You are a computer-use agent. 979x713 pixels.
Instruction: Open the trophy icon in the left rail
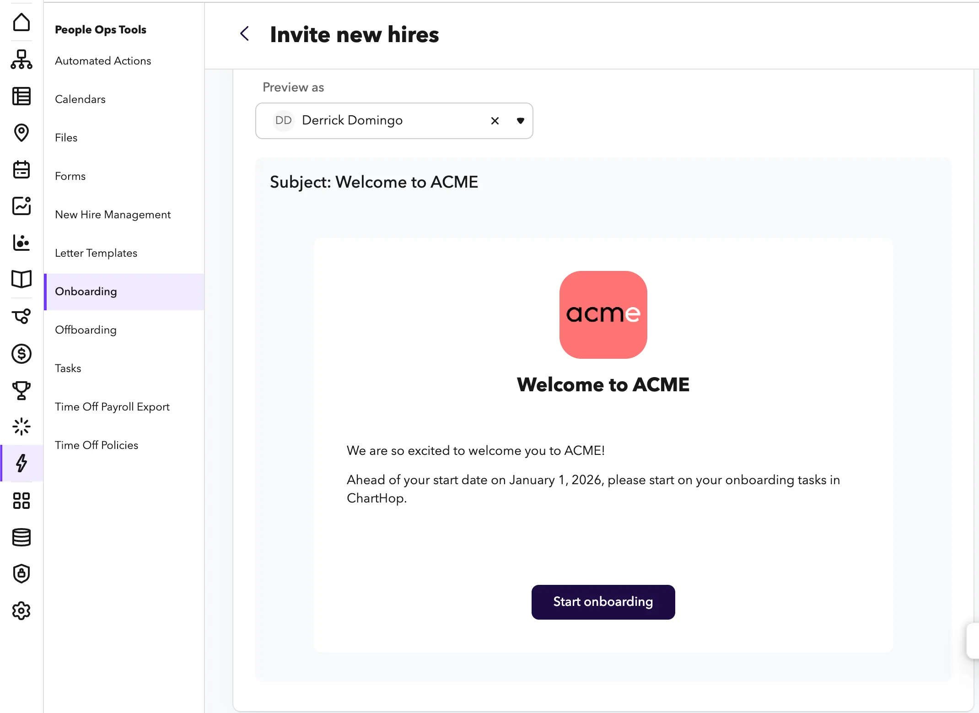[x=22, y=390]
